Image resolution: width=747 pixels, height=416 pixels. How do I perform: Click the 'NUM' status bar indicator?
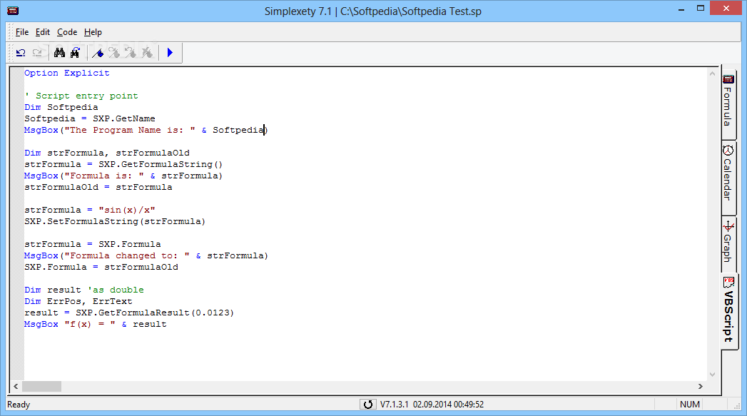pos(689,405)
